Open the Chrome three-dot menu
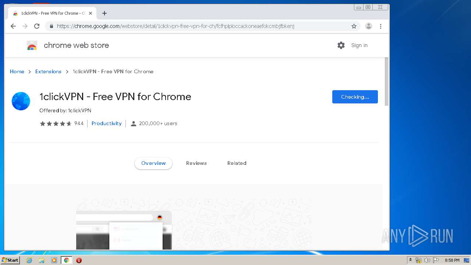Image resolution: width=471 pixels, height=265 pixels. (x=380, y=26)
